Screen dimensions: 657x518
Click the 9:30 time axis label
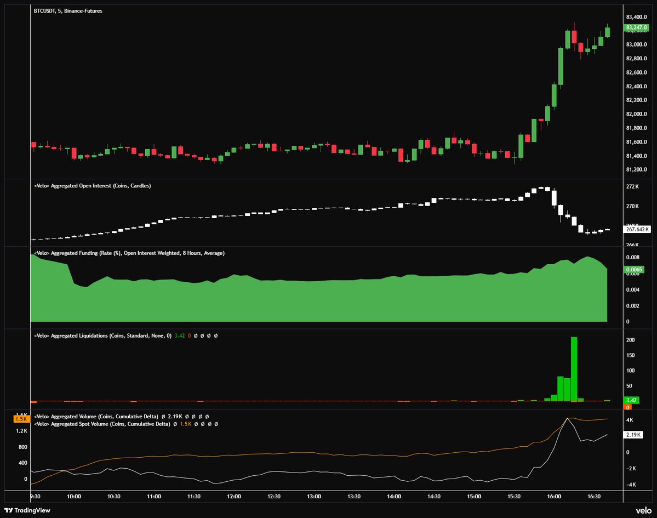(36, 497)
